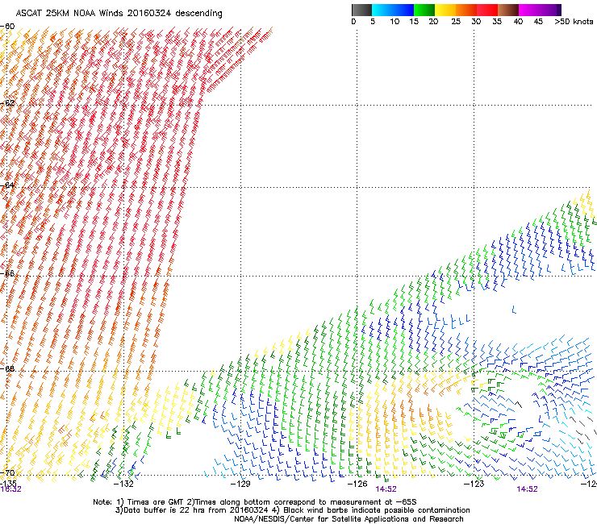Image resolution: width=597 pixels, height=524 pixels.
Task: Click the '>50 knots' legend label
Action: pyautogui.click(x=574, y=22)
